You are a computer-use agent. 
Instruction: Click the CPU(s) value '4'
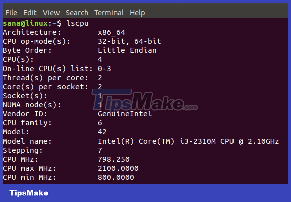[100, 59]
